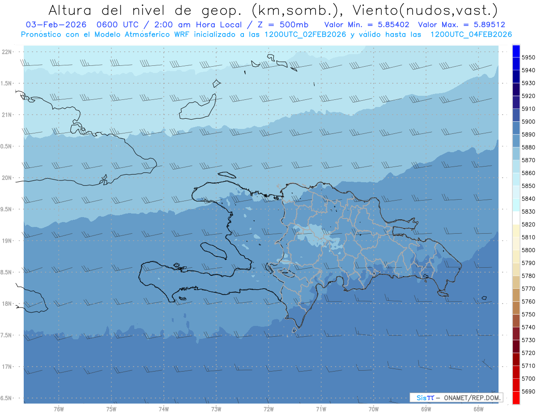Click 'Valor Min. = 5.85402' text
537x415 pixels.
(x=367, y=25)
